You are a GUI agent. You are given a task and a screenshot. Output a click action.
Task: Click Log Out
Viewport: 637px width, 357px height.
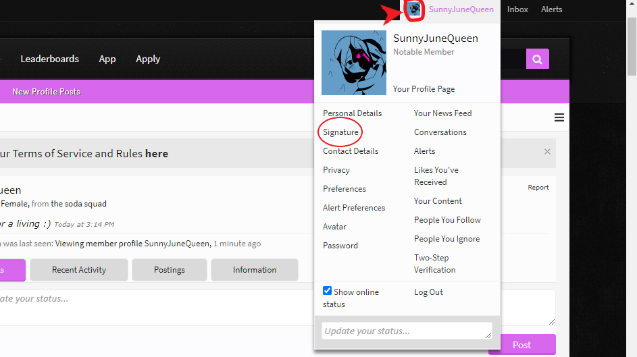(x=428, y=292)
